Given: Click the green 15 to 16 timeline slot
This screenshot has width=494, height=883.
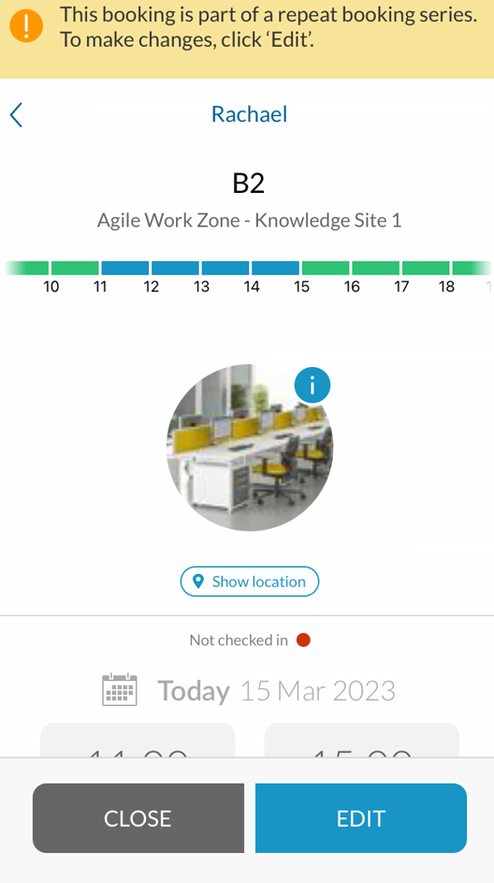Looking at the screenshot, I should [x=326, y=268].
